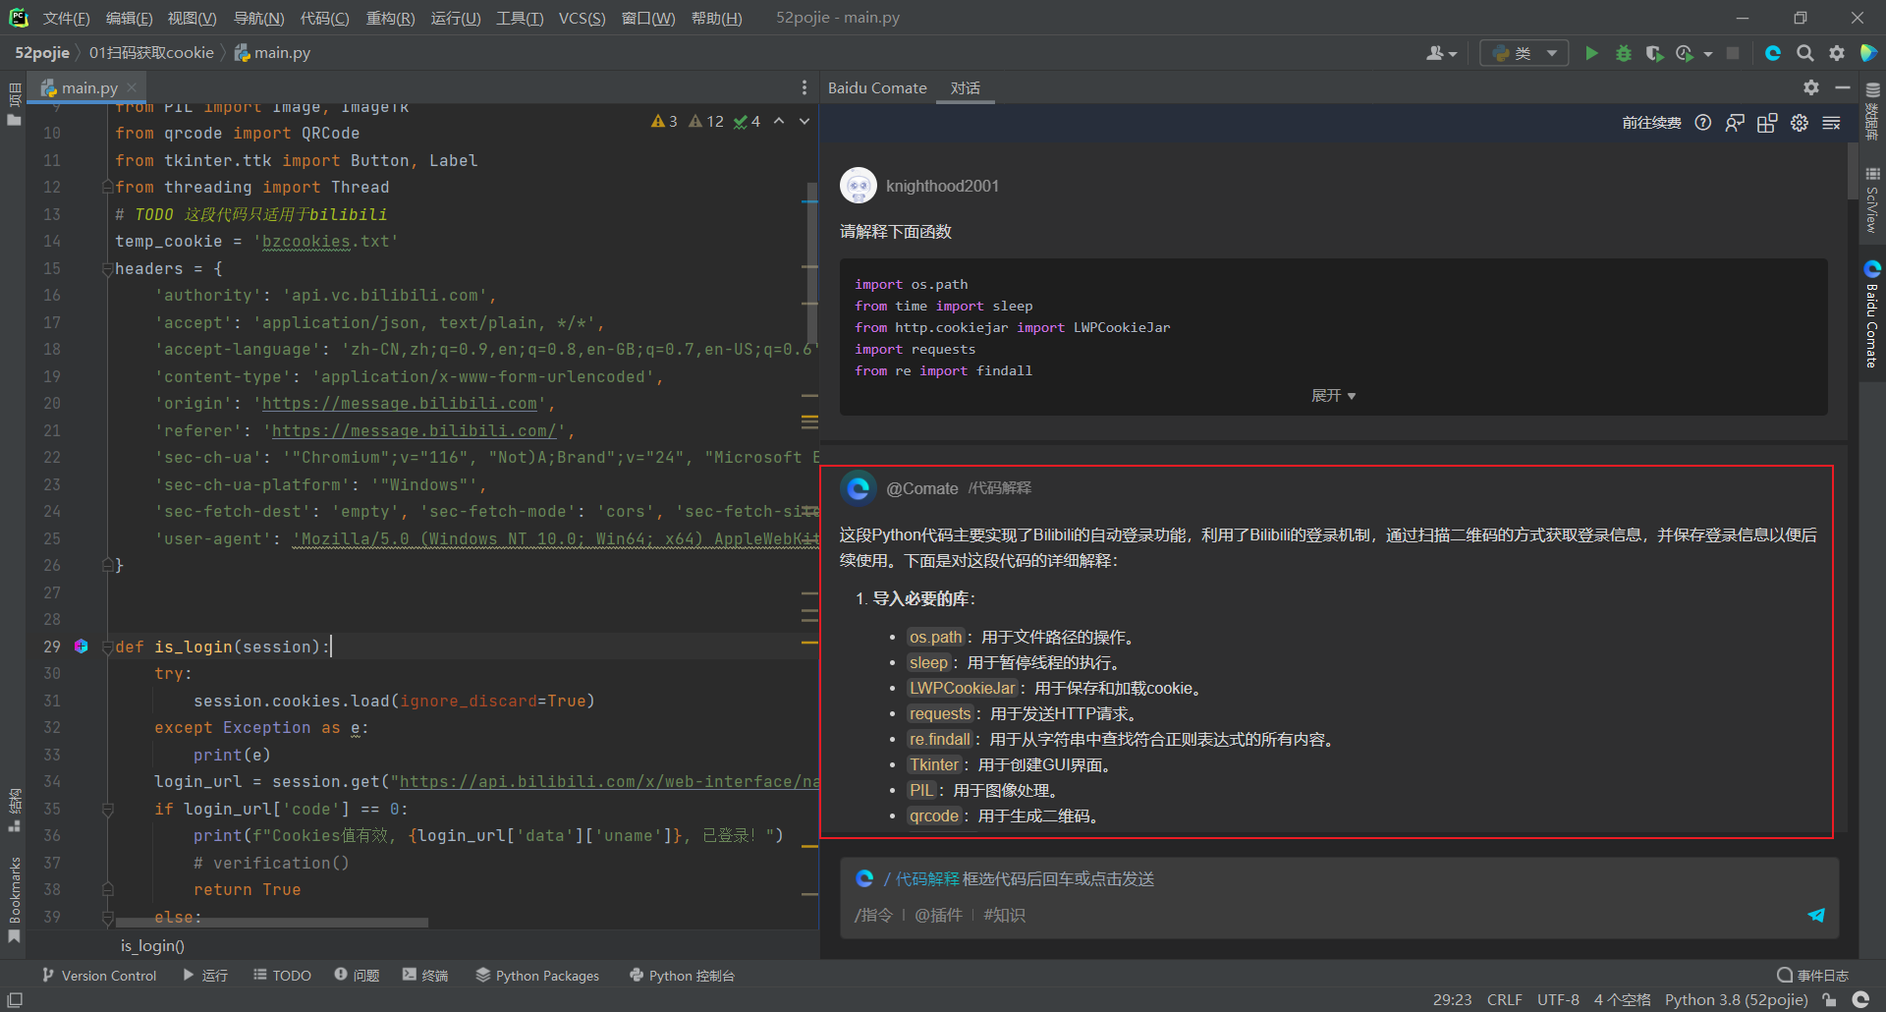Click the Comate feedback person icon
This screenshot has width=1886, height=1012.
[1735, 123]
